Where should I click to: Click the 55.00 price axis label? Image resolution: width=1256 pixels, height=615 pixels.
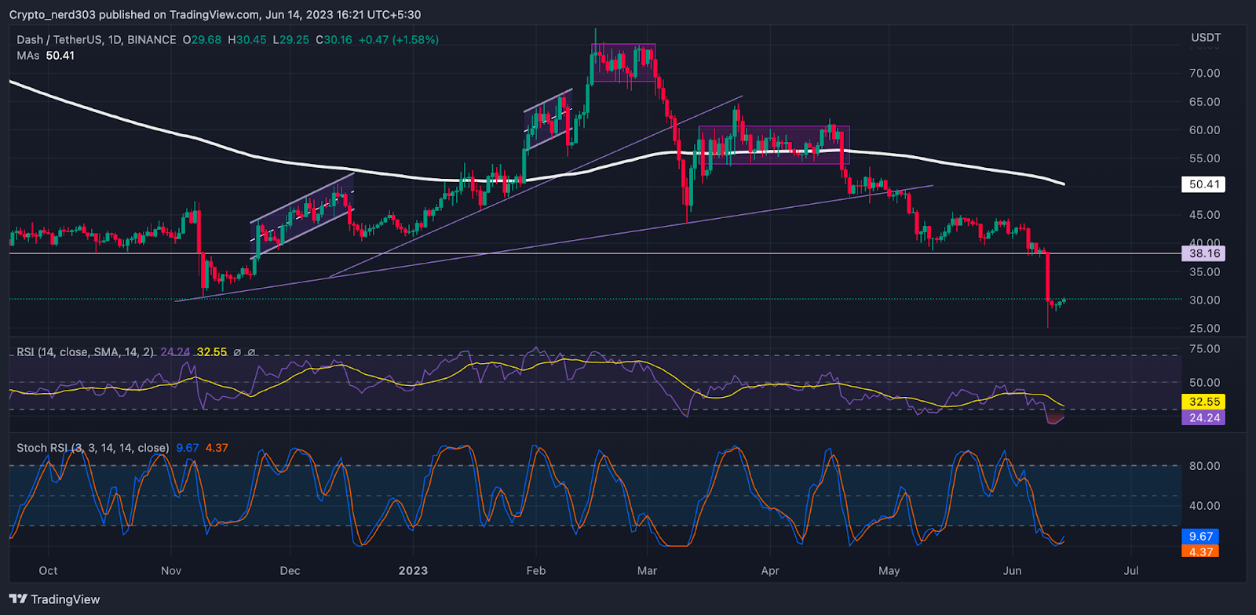pos(1204,158)
